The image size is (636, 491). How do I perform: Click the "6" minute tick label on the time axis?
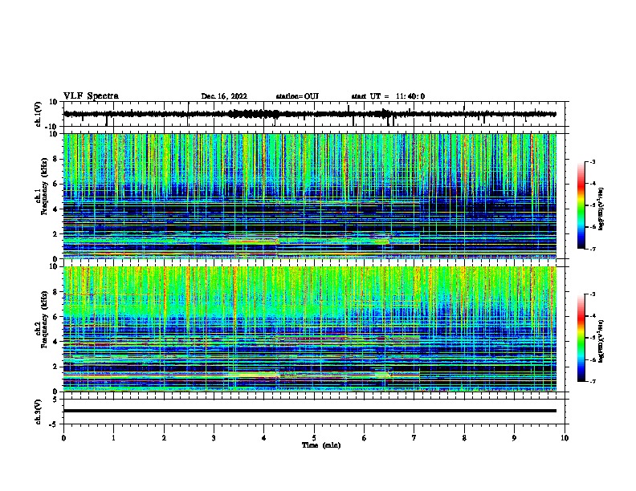tap(365, 438)
